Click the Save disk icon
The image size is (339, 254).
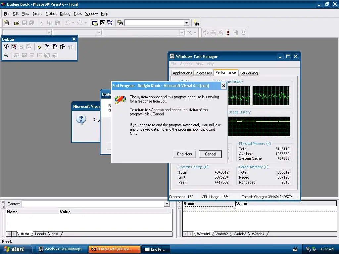point(24,23)
